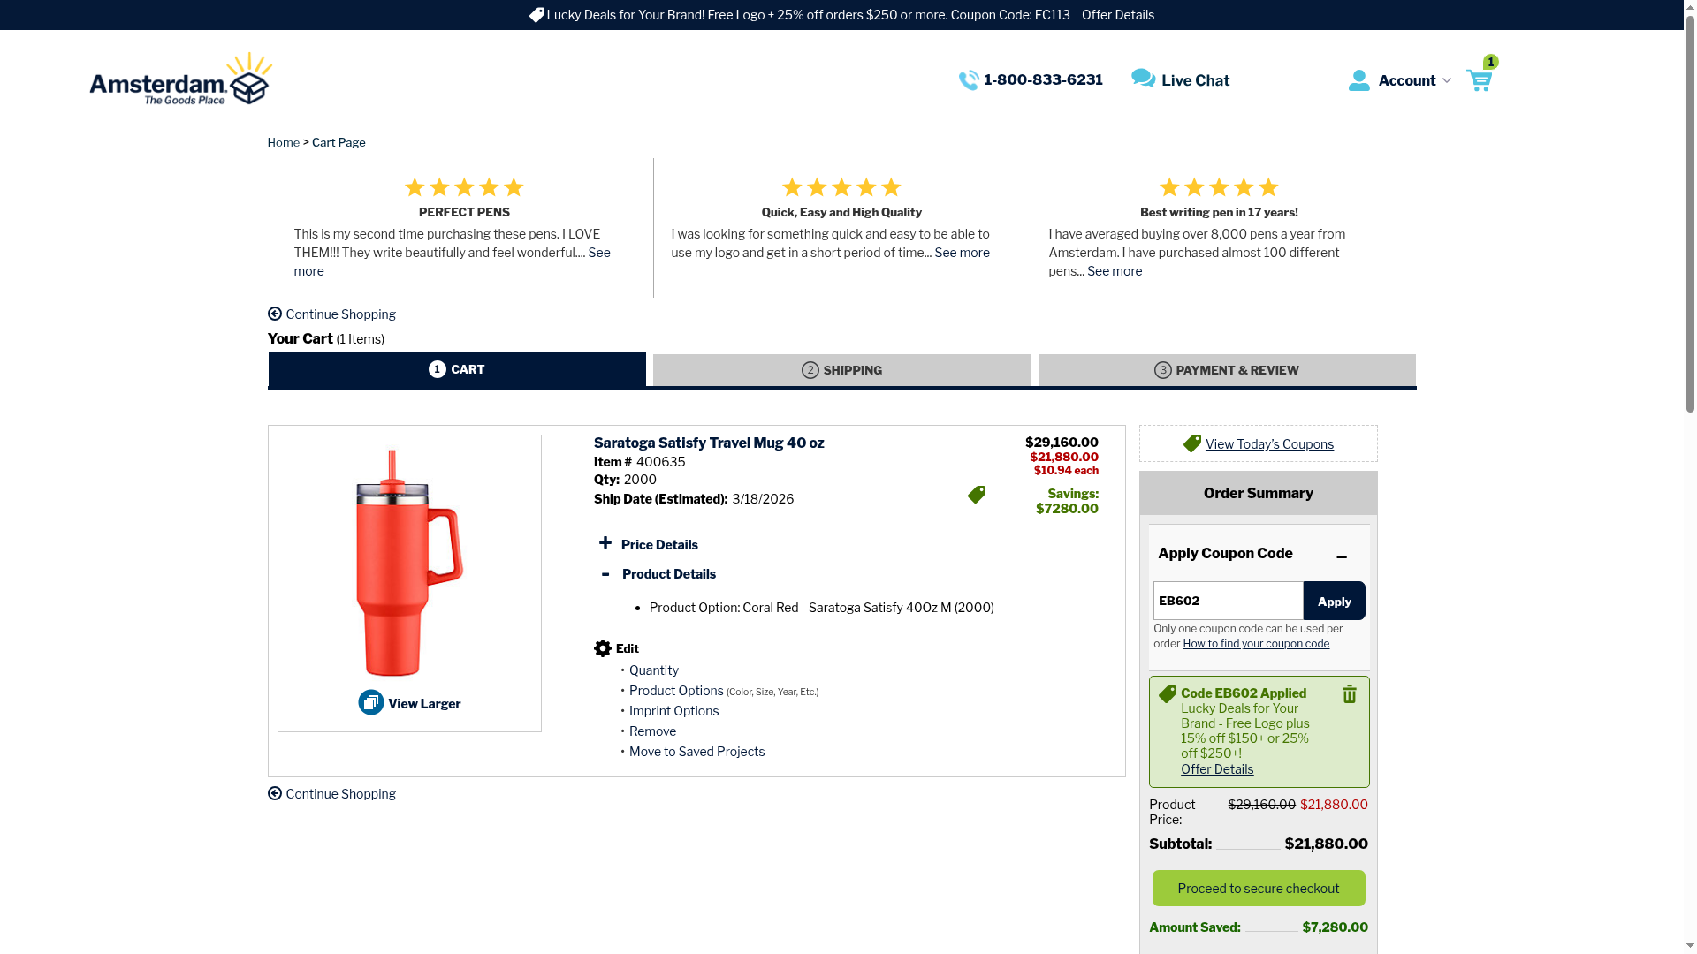Collapse the Product Details section
The image size is (1697, 954).
coord(605,574)
